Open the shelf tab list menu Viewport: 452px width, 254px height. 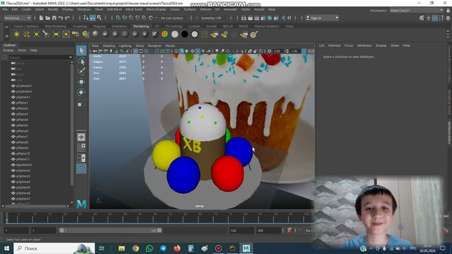click(x=7, y=26)
